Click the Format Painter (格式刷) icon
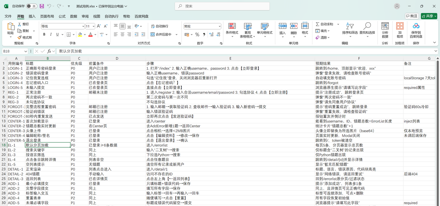 pos(19,37)
